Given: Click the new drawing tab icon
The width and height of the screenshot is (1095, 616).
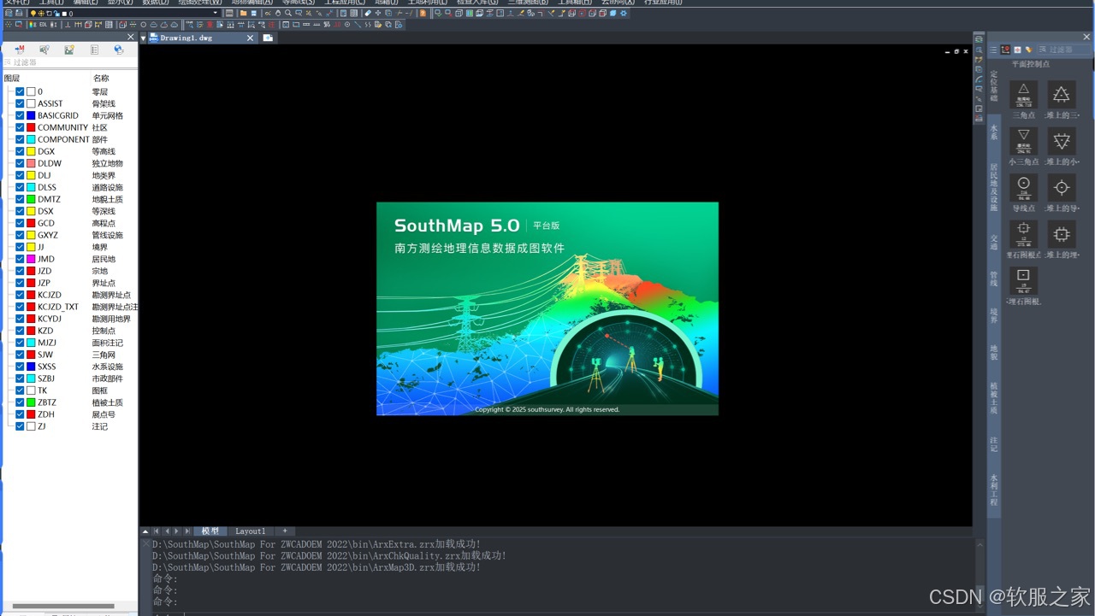Looking at the screenshot, I should click(x=268, y=38).
